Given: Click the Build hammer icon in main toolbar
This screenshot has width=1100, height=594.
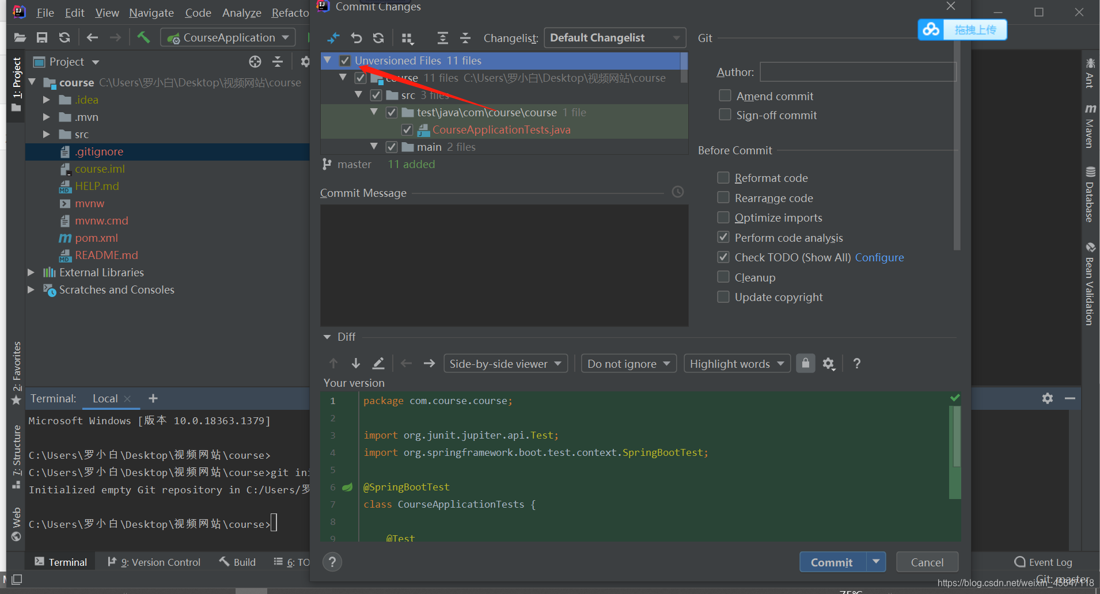Looking at the screenshot, I should 143,38.
